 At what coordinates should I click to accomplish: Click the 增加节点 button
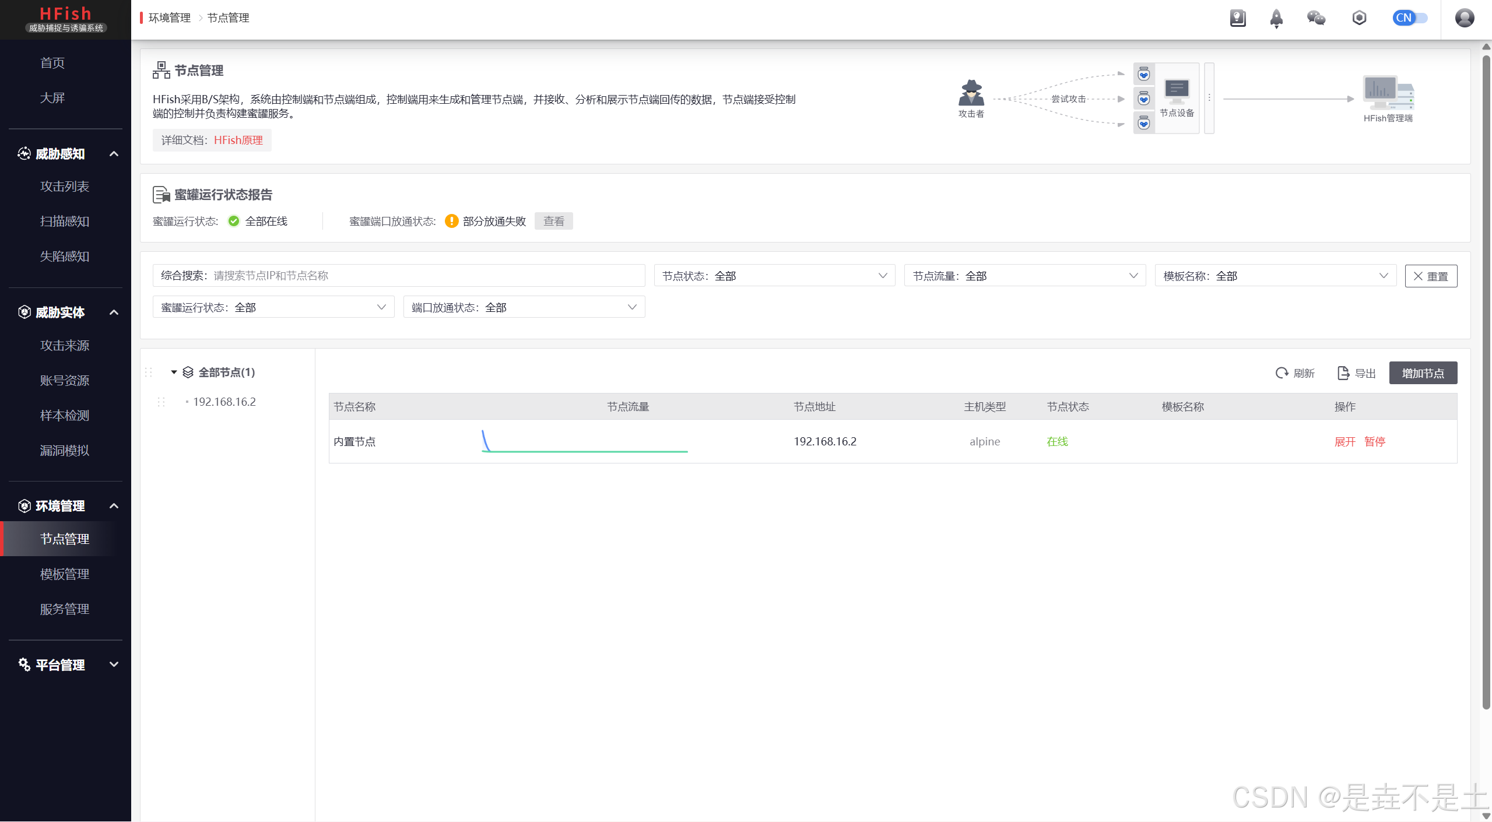[x=1423, y=373]
